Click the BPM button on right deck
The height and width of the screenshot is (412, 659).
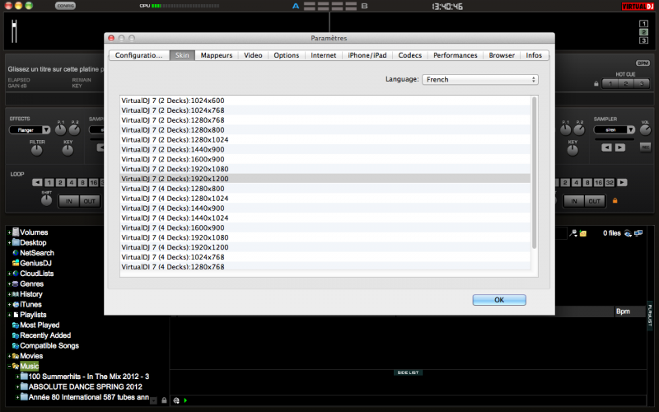(x=643, y=63)
